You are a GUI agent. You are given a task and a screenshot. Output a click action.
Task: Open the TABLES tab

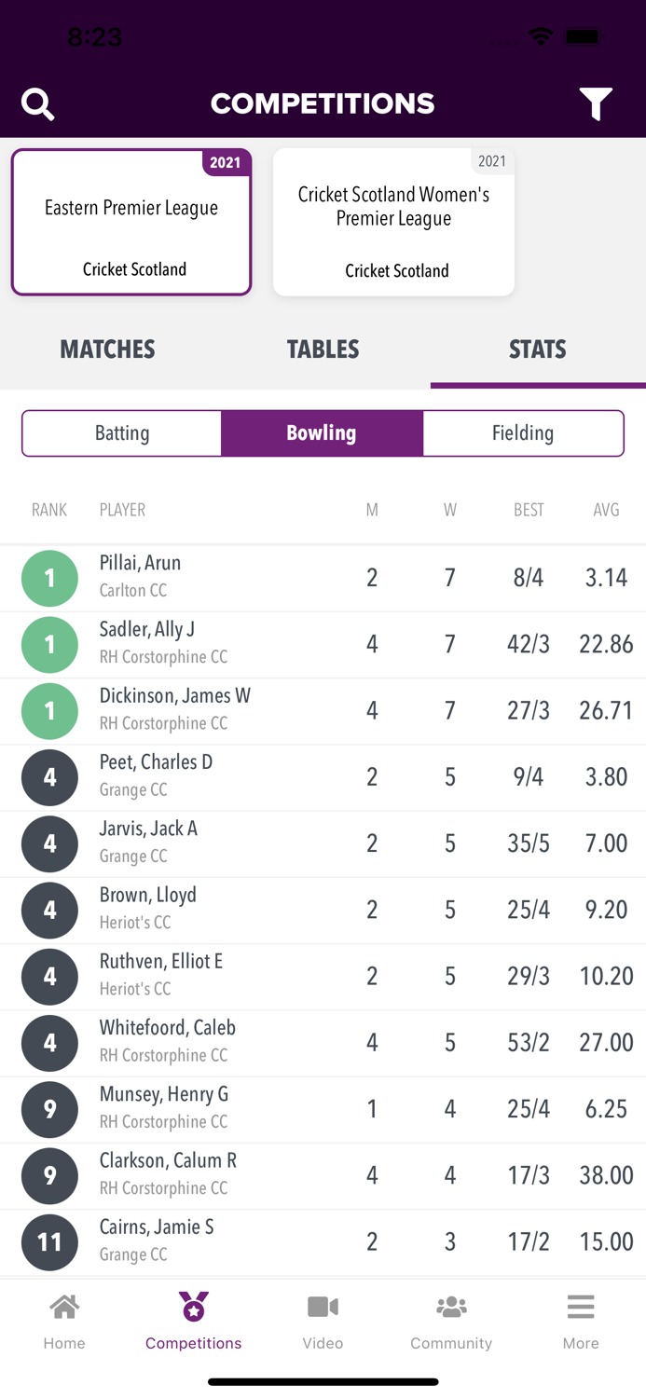[323, 349]
